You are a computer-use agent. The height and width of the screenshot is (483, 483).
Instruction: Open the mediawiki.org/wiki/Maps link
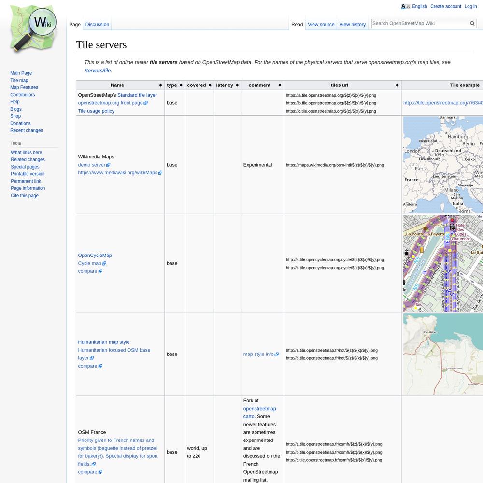(x=120, y=173)
